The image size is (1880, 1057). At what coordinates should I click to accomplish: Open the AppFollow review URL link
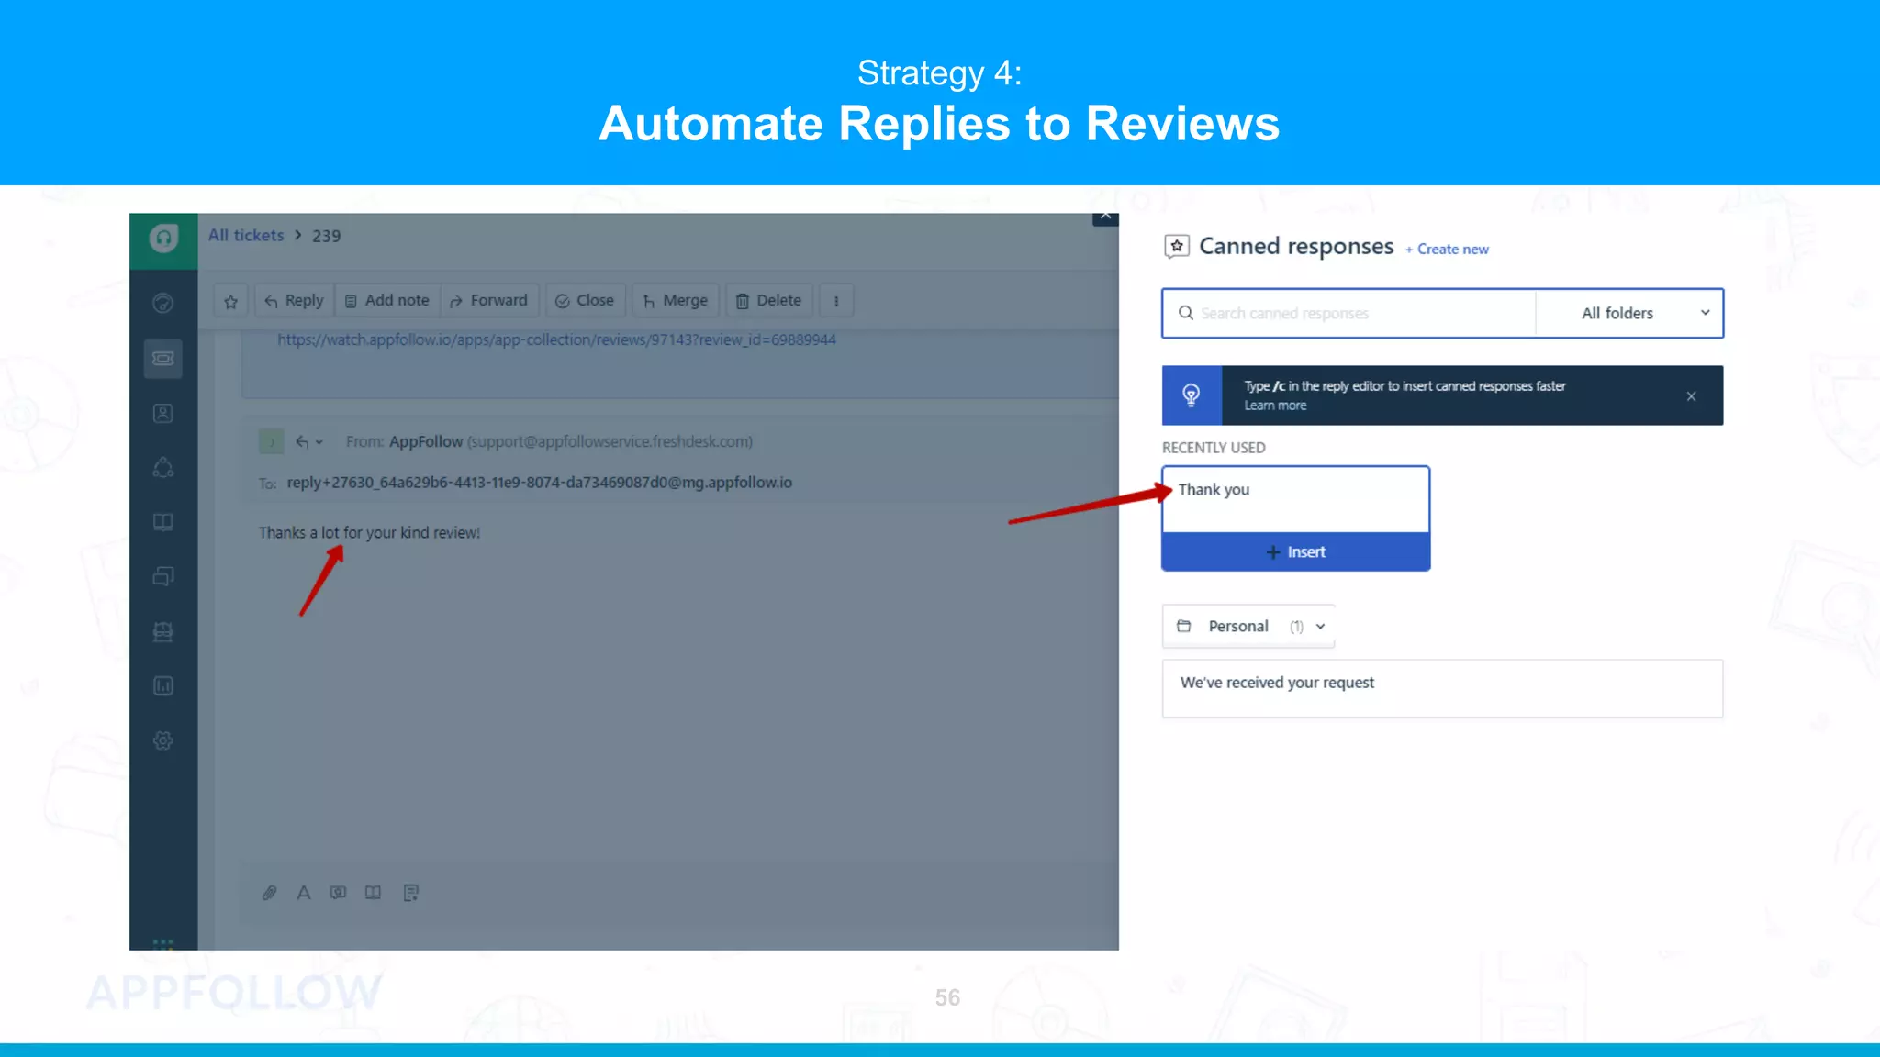pyautogui.click(x=556, y=340)
